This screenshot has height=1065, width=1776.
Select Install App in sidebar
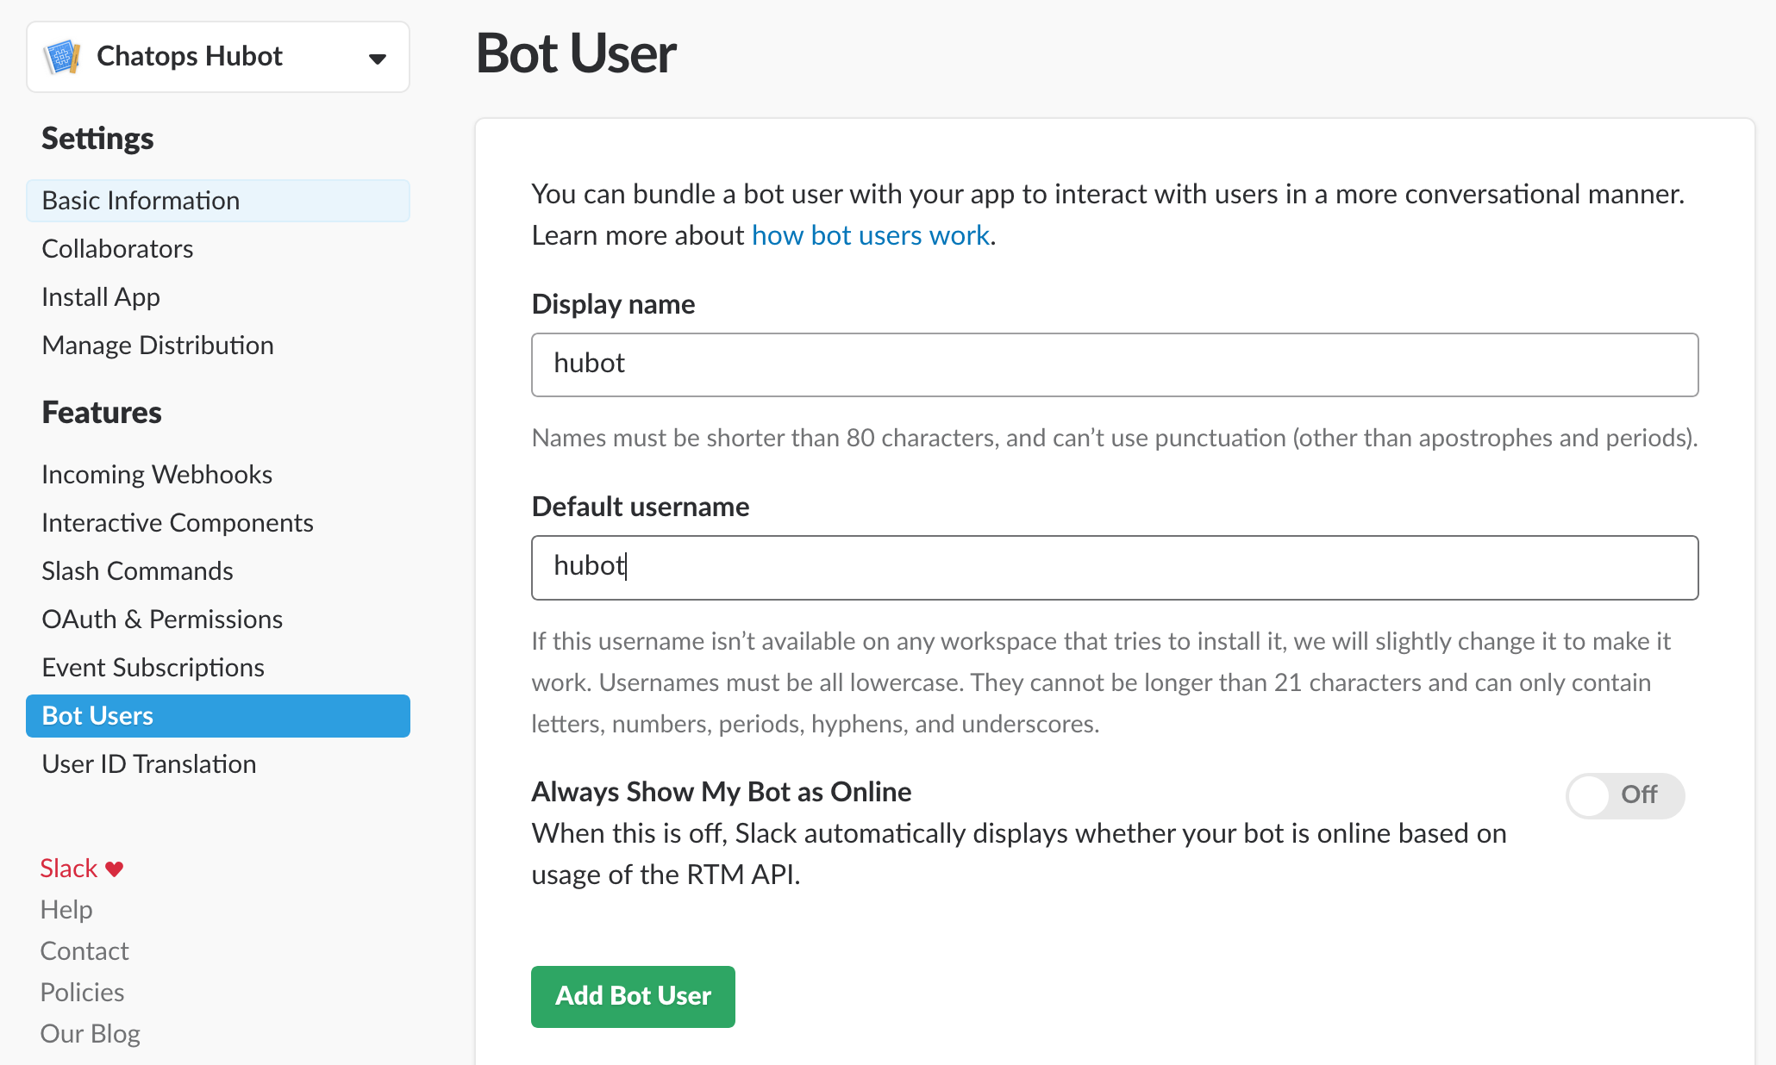[101, 297]
